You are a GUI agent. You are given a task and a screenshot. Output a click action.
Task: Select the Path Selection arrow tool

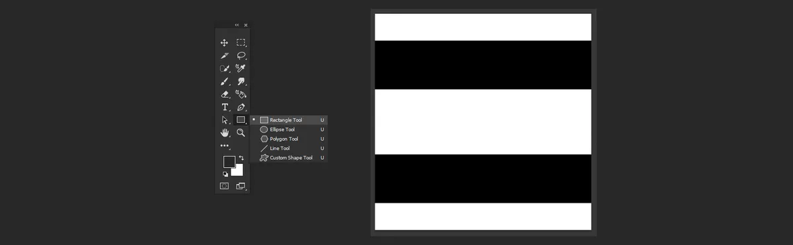[225, 120]
